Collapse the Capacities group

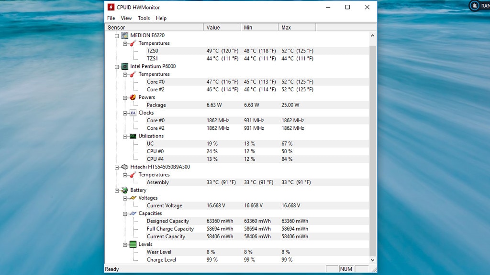pyautogui.click(x=125, y=213)
